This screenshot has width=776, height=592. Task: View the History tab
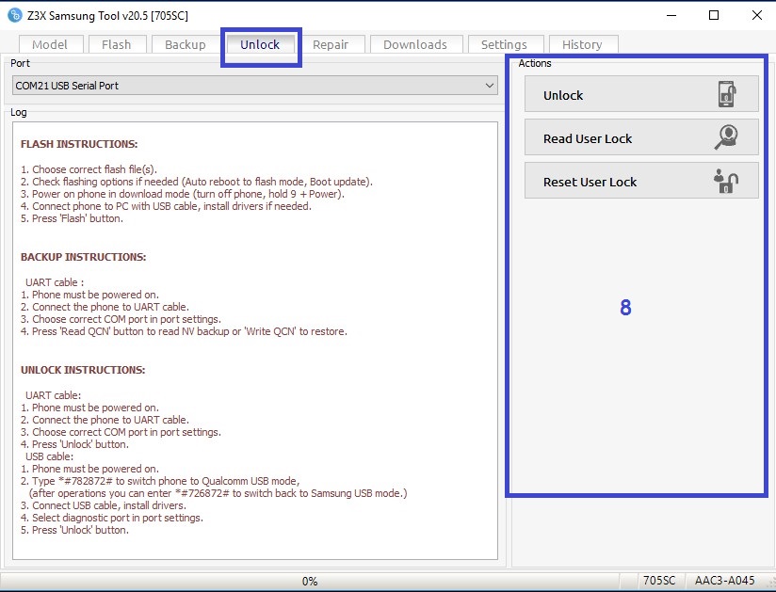point(583,44)
